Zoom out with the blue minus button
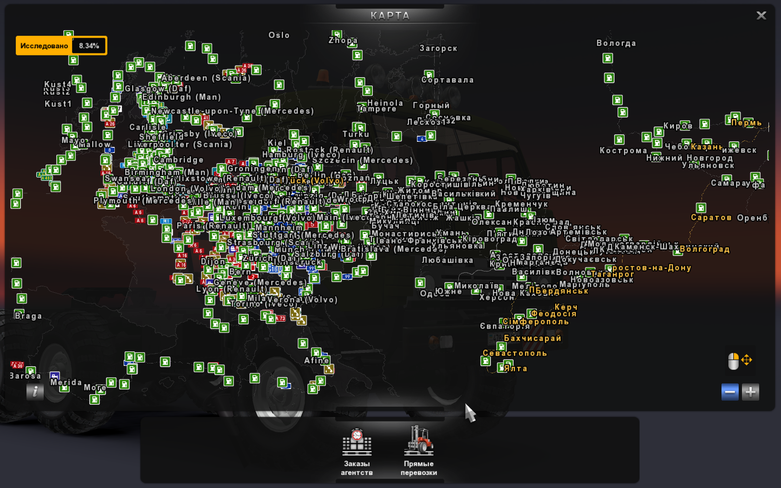 [x=730, y=392]
